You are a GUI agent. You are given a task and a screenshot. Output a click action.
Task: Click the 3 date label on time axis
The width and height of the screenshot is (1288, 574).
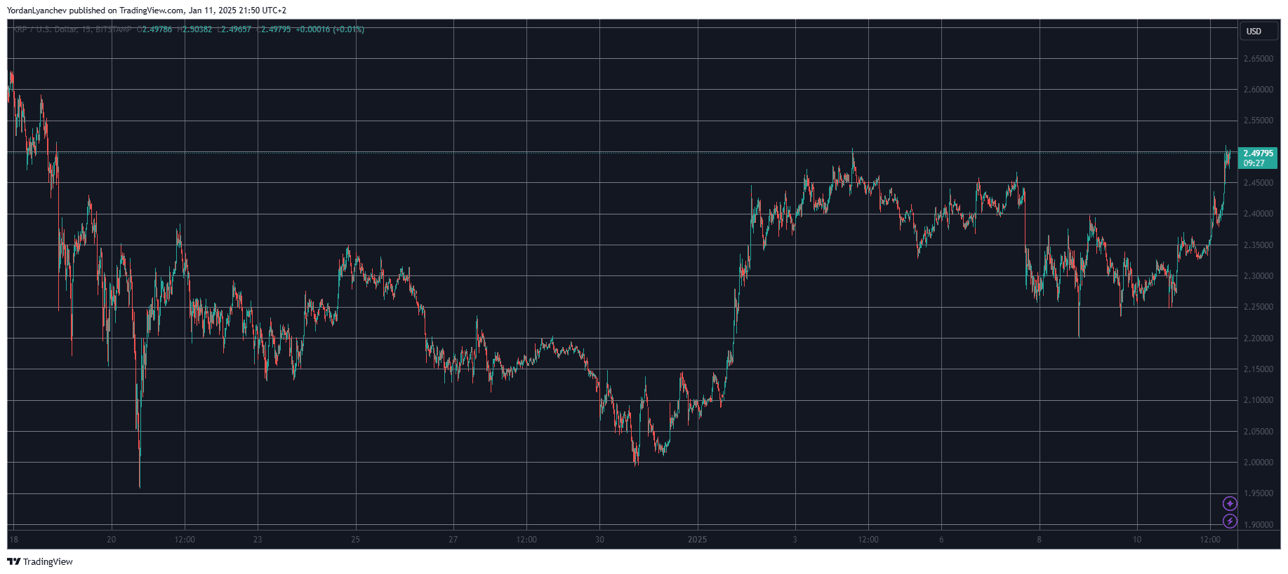pos(795,540)
